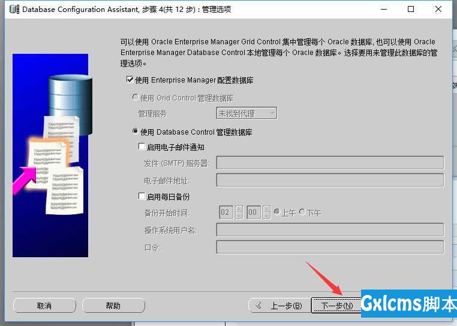Minimize the Database Configuration Assistant window
Viewport: 457px width, 326px height.
coord(384,10)
